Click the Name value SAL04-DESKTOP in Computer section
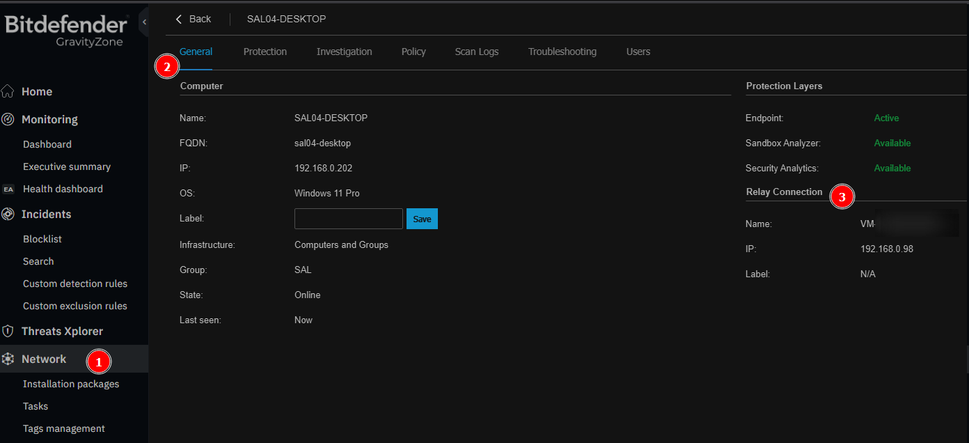Screen dimensions: 969x443 pos(331,118)
